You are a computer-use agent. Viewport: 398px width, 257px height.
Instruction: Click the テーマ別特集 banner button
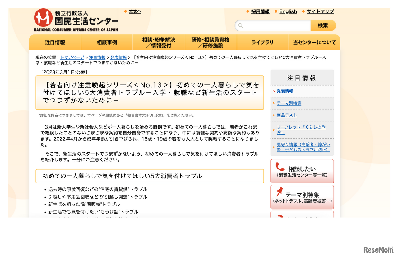tap(302, 197)
